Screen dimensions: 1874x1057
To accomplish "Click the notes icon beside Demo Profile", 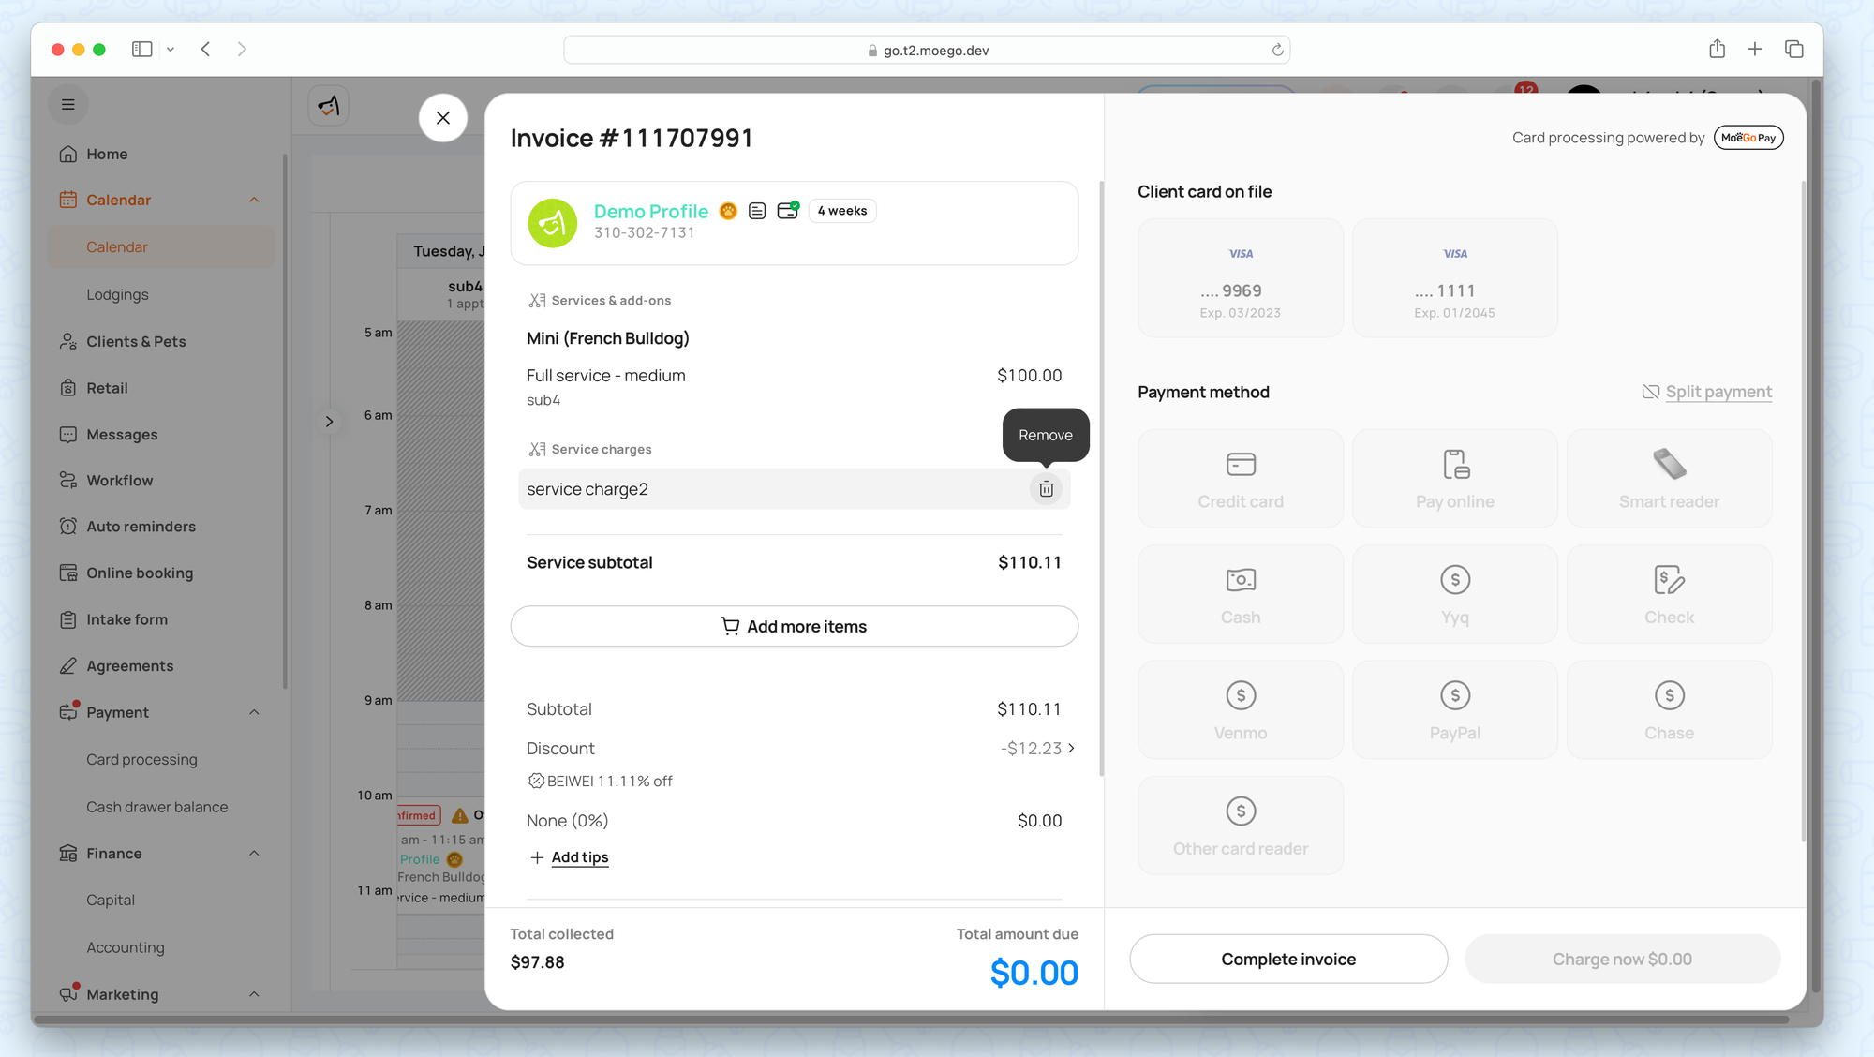I will pyautogui.click(x=757, y=212).
